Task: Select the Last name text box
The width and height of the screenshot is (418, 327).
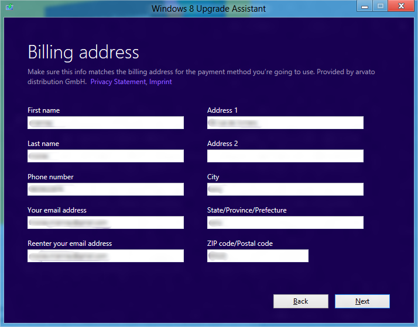Action: click(105, 156)
